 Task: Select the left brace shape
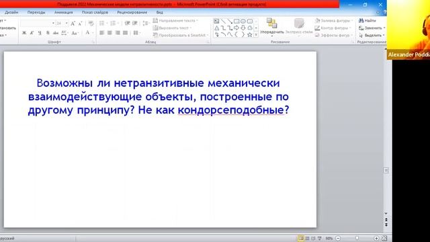236,34
